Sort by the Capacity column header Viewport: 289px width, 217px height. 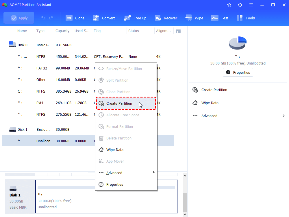pyautogui.click(x=62, y=31)
